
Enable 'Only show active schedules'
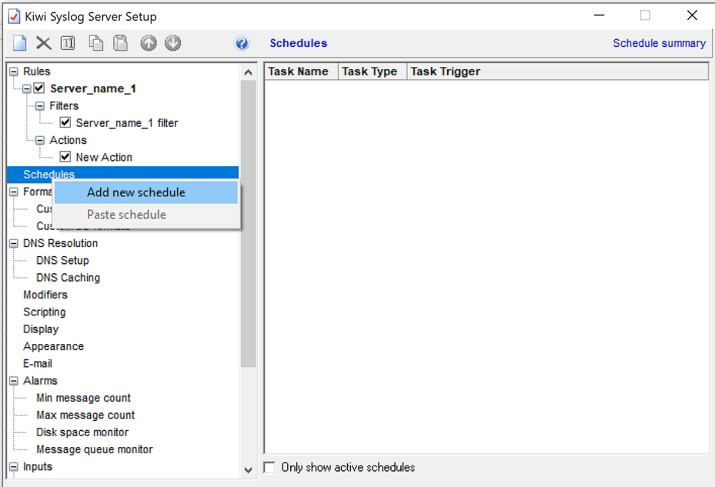click(x=269, y=467)
